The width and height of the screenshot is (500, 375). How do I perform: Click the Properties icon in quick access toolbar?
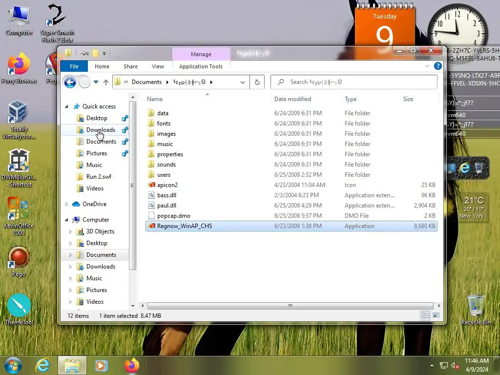(x=85, y=53)
